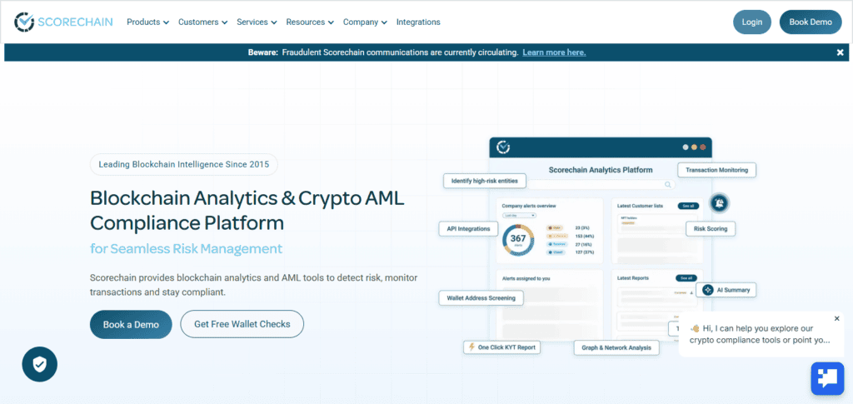Click the API Integrations label
This screenshot has width=853, height=404.
coord(468,229)
